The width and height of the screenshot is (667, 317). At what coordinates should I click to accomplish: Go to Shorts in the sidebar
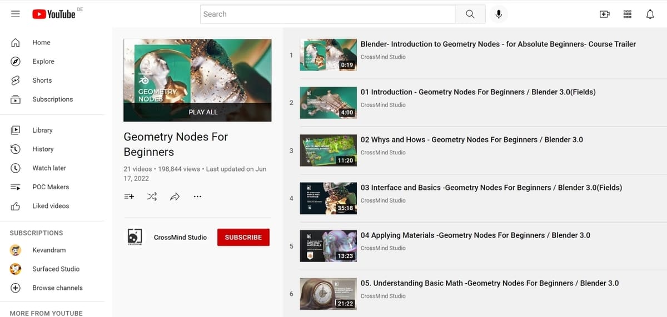click(x=42, y=80)
